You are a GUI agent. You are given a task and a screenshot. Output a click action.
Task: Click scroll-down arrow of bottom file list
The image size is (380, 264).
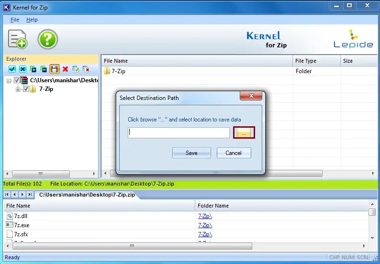point(372,238)
